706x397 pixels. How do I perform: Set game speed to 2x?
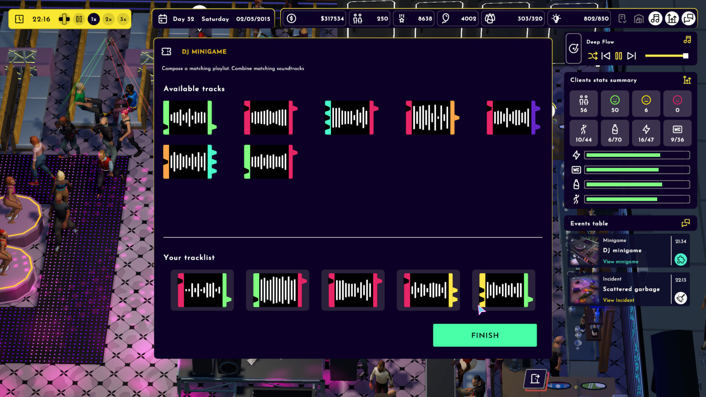tap(108, 19)
